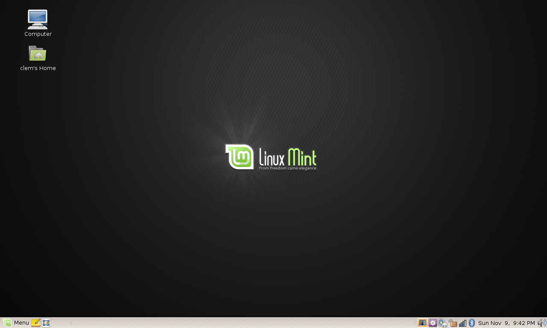Click the orange-bordered workspace tray icon
The width and height of the screenshot is (547, 328).
[x=423, y=323]
